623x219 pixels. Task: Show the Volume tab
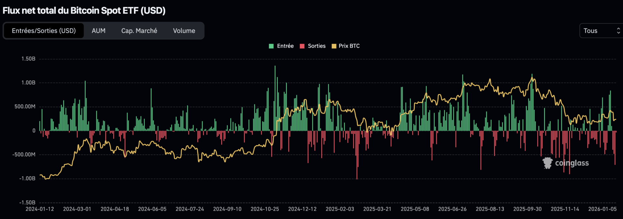184,31
